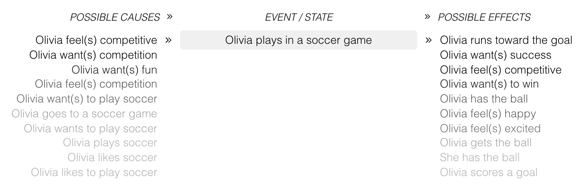Pick cause Olivia likes soccer
Screen dimensions: 584x195
point(112,157)
